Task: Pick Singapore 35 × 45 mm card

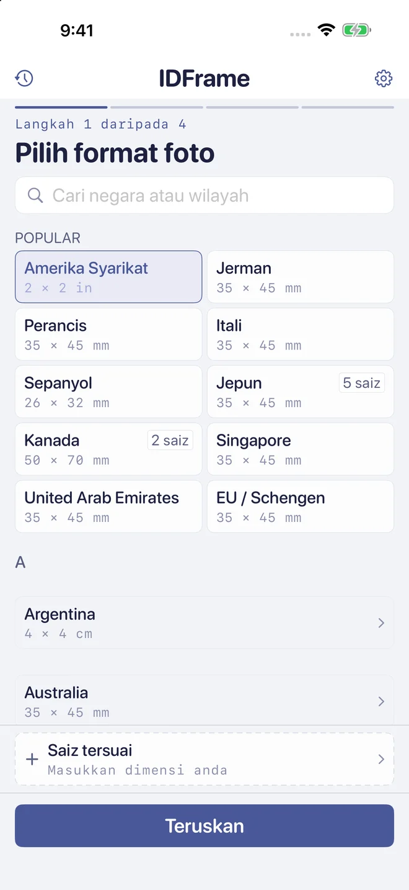Action: click(x=301, y=449)
